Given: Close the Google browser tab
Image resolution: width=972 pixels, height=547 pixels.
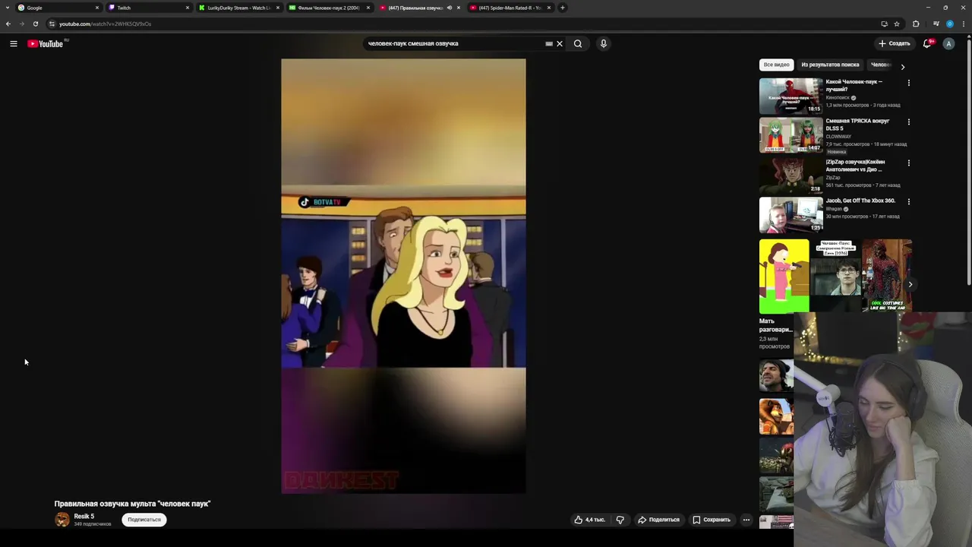Looking at the screenshot, I should (x=97, y=8).
